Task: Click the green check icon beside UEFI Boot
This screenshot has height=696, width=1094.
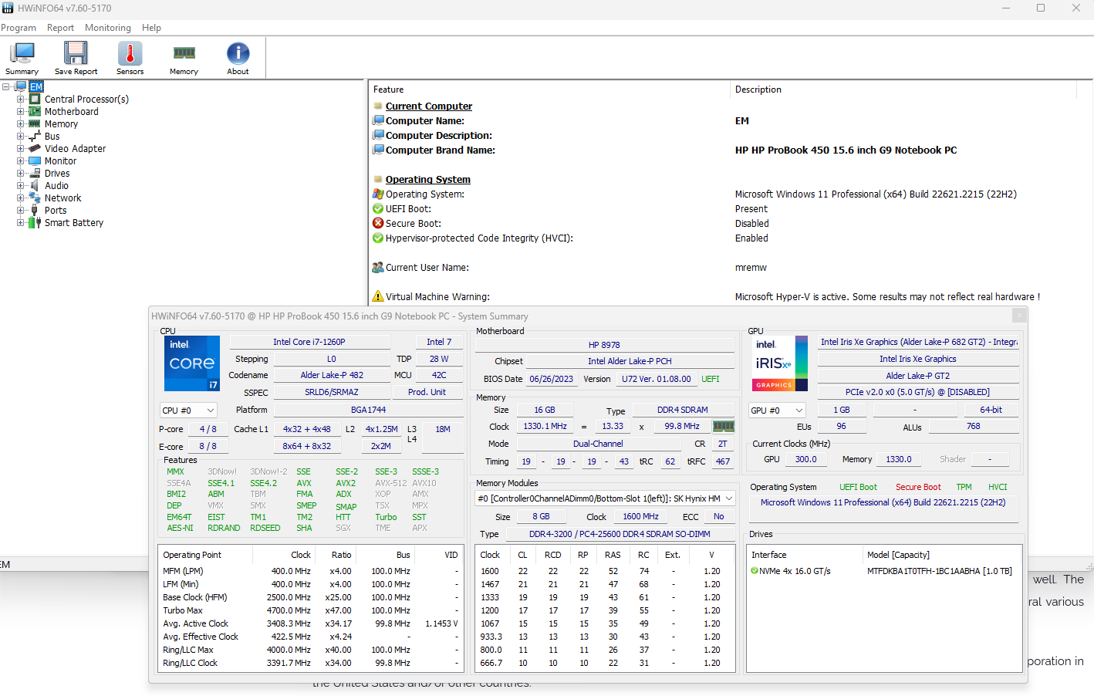Action: pyautogui.click(x=378, y=209)
